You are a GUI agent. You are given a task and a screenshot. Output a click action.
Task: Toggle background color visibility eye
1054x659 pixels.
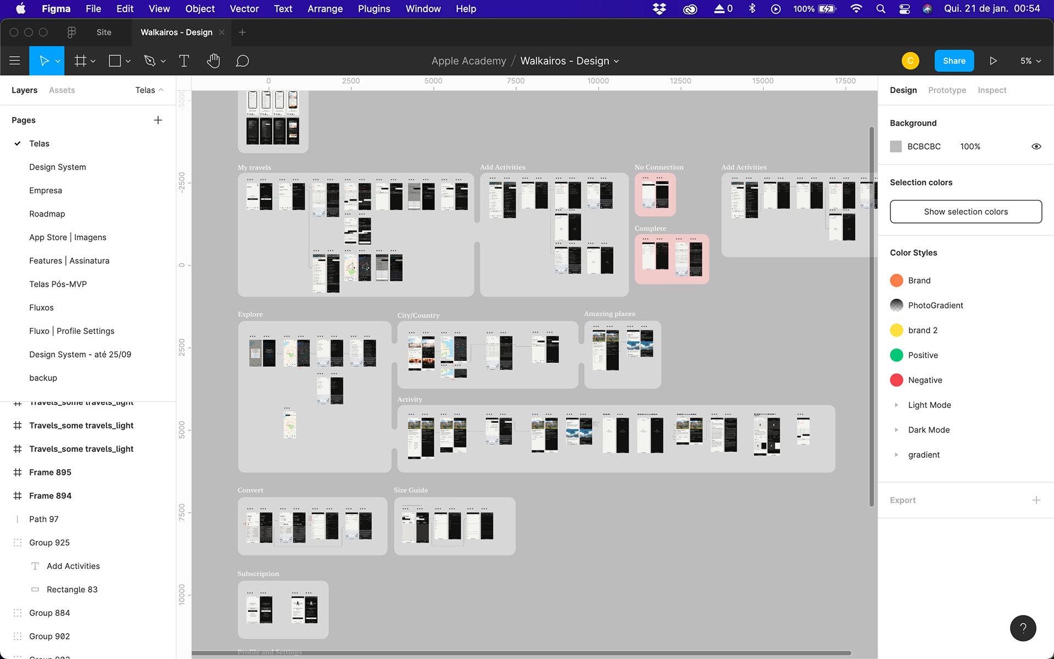1036,147
